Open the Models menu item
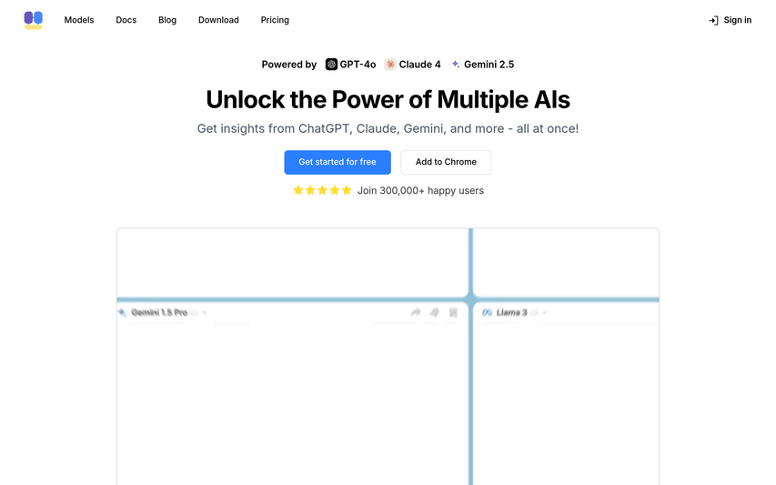Image resolution: width=776 pixels, height=485 pixels. (79, 20)
